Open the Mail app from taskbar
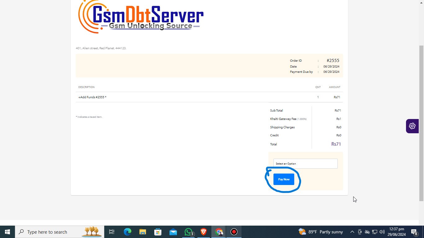The width and height of the screenshot is (424, 238). [x=173, y=232]
